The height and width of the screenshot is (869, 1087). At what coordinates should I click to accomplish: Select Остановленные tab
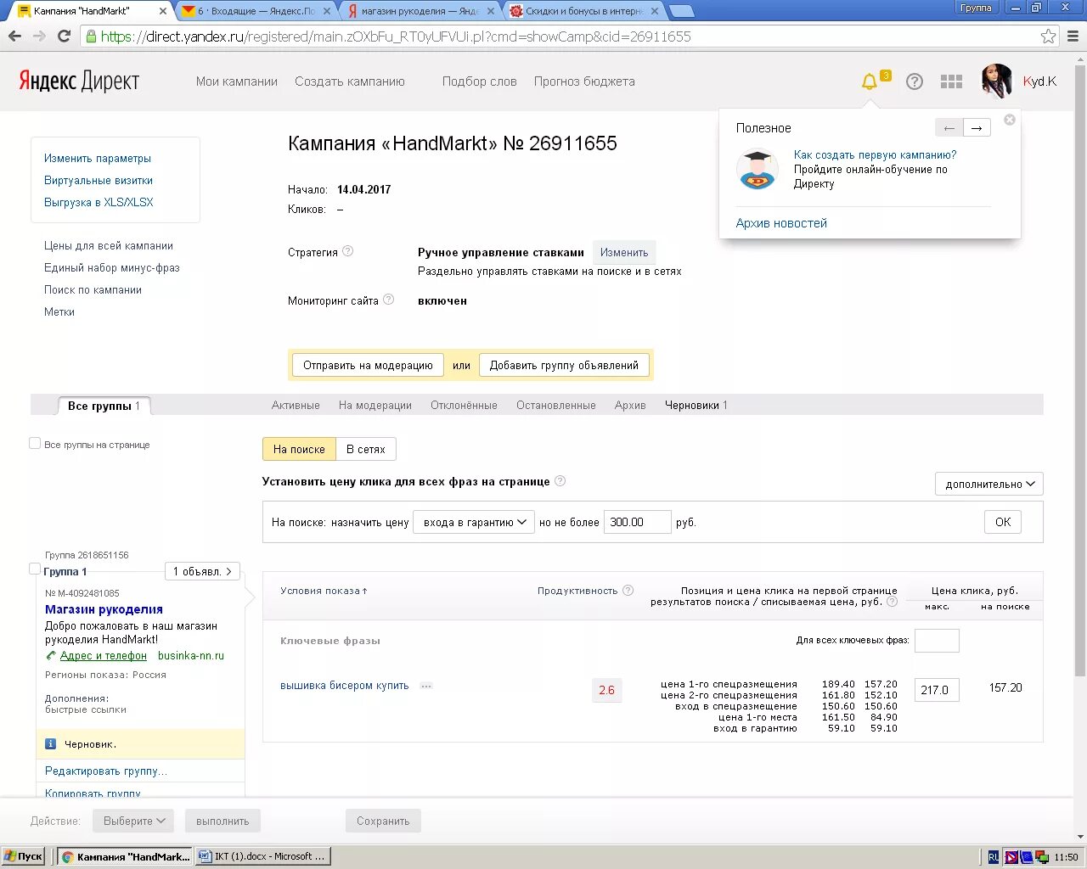(x=556, y=405)
